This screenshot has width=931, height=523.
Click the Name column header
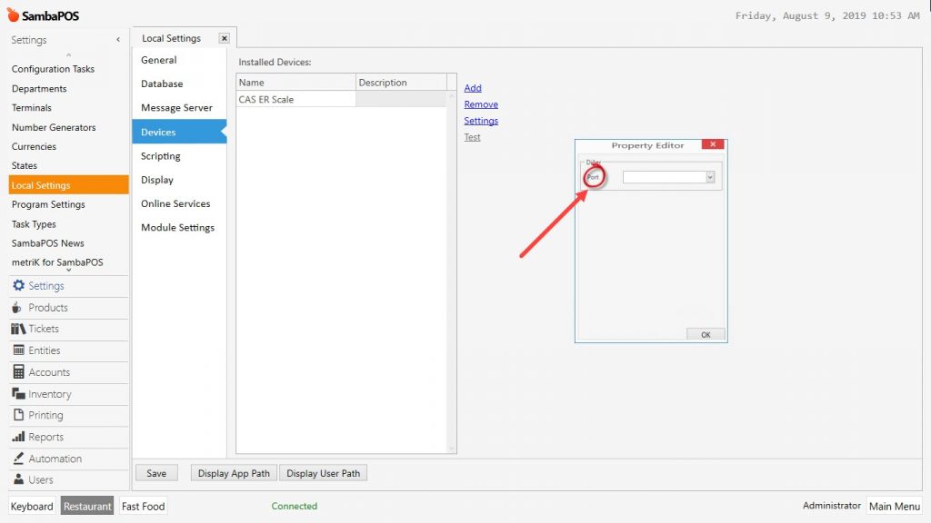point(295,83)
